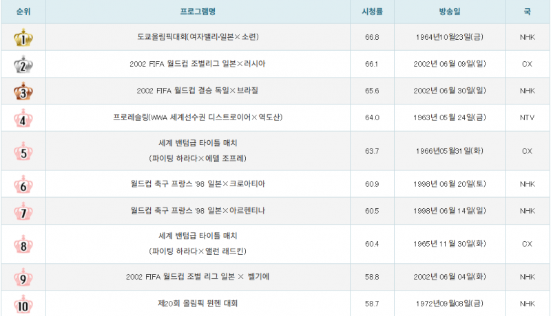Click the NTV station cell
The width and height of the screenshot is (551, 316).
tap(527, 117)
